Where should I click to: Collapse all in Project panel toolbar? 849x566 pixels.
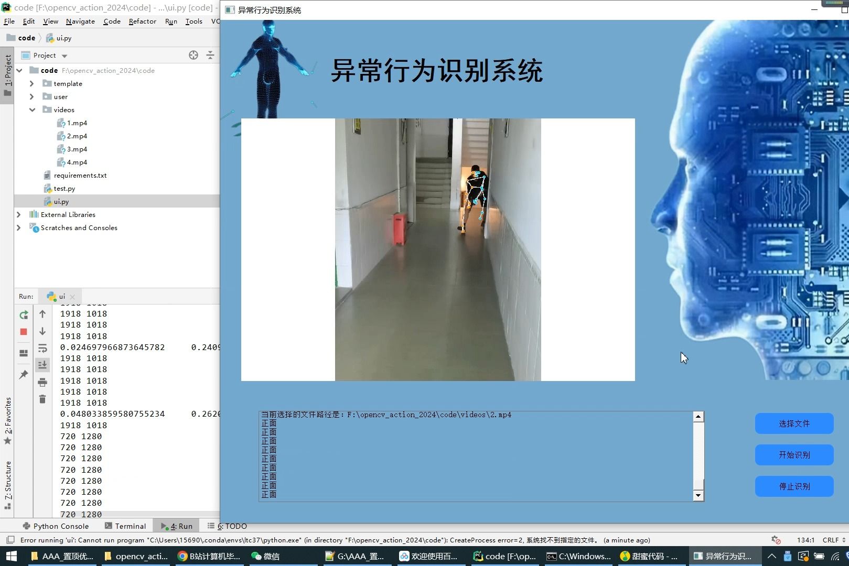pos(210,55)
